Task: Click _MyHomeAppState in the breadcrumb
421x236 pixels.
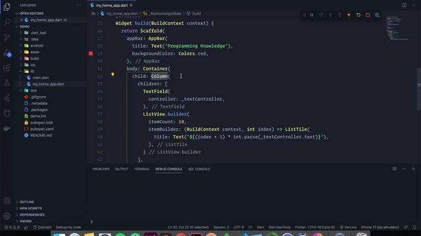Action: [x=165, y=13]
